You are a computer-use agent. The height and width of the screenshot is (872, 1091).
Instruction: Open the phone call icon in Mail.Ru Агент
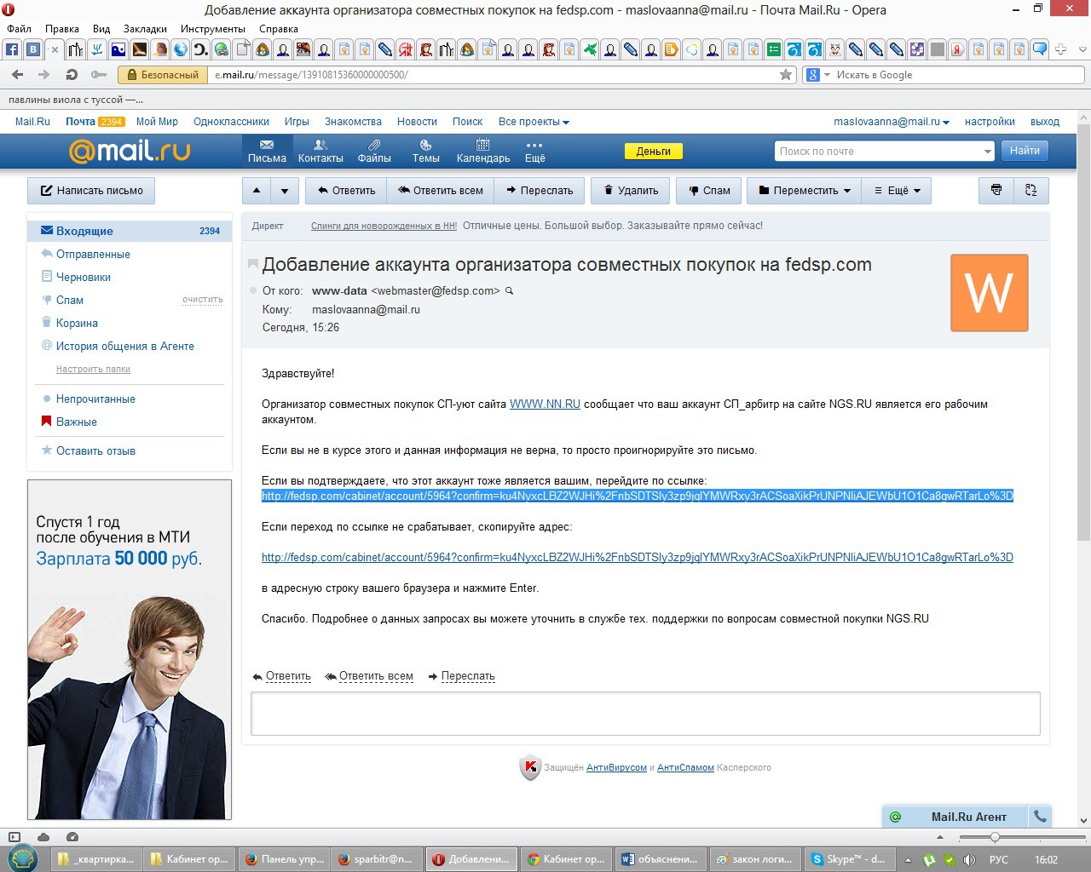click(1040, 816)
